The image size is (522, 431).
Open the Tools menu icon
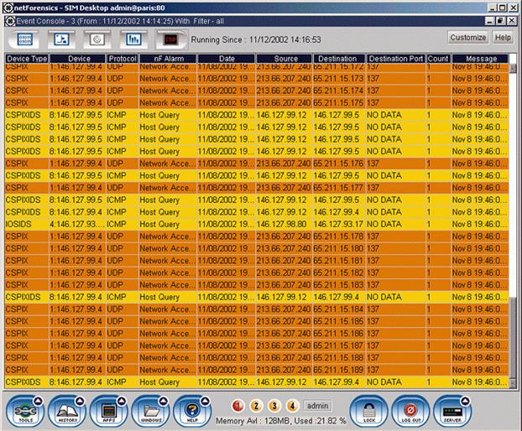click(x=28, y=412)
